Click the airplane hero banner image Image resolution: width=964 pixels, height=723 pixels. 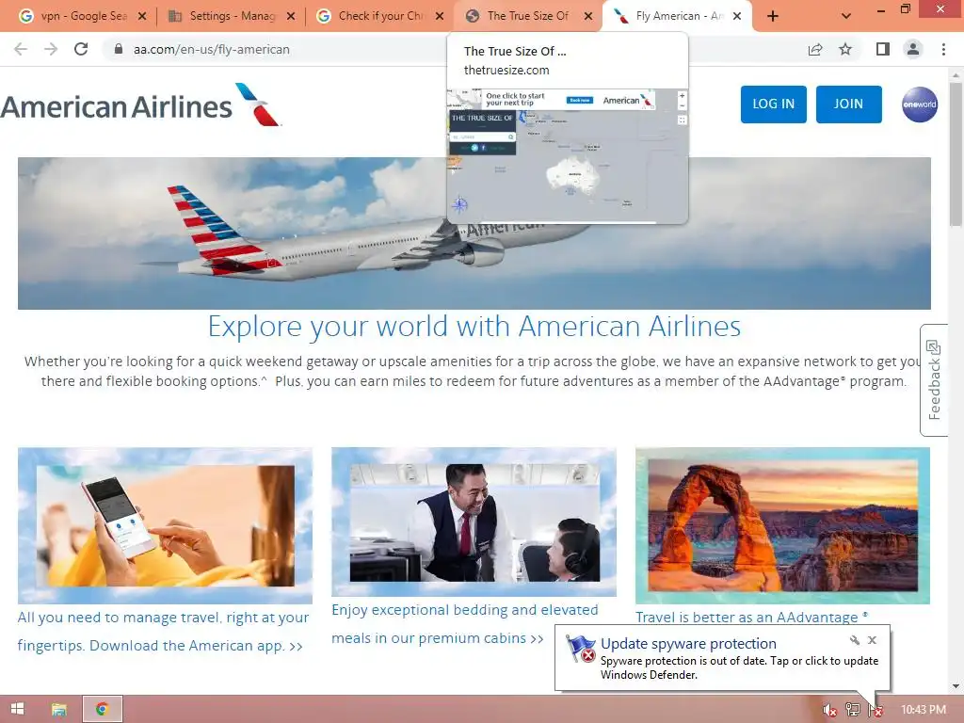[x=474, y=233]
